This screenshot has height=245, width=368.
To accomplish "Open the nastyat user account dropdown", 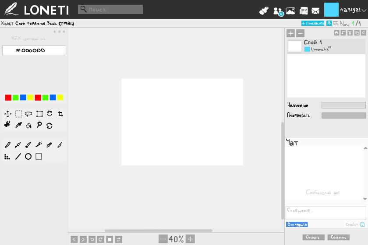I will coord(353,10).
